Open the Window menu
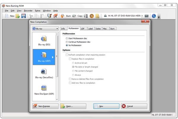The image size is (178, 119). 47,11
